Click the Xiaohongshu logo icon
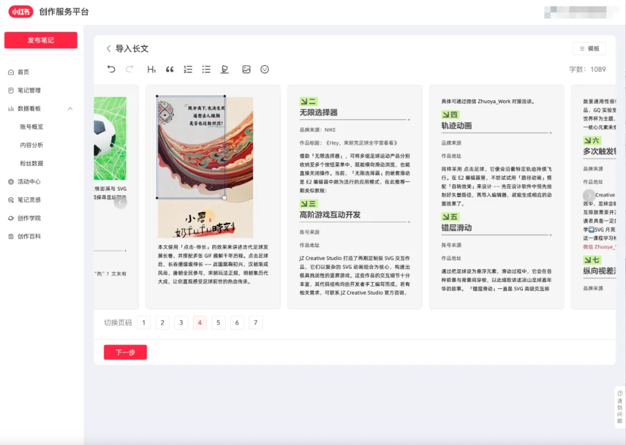The width and height of the screenshot is (626, 445). tap(20, 12)
